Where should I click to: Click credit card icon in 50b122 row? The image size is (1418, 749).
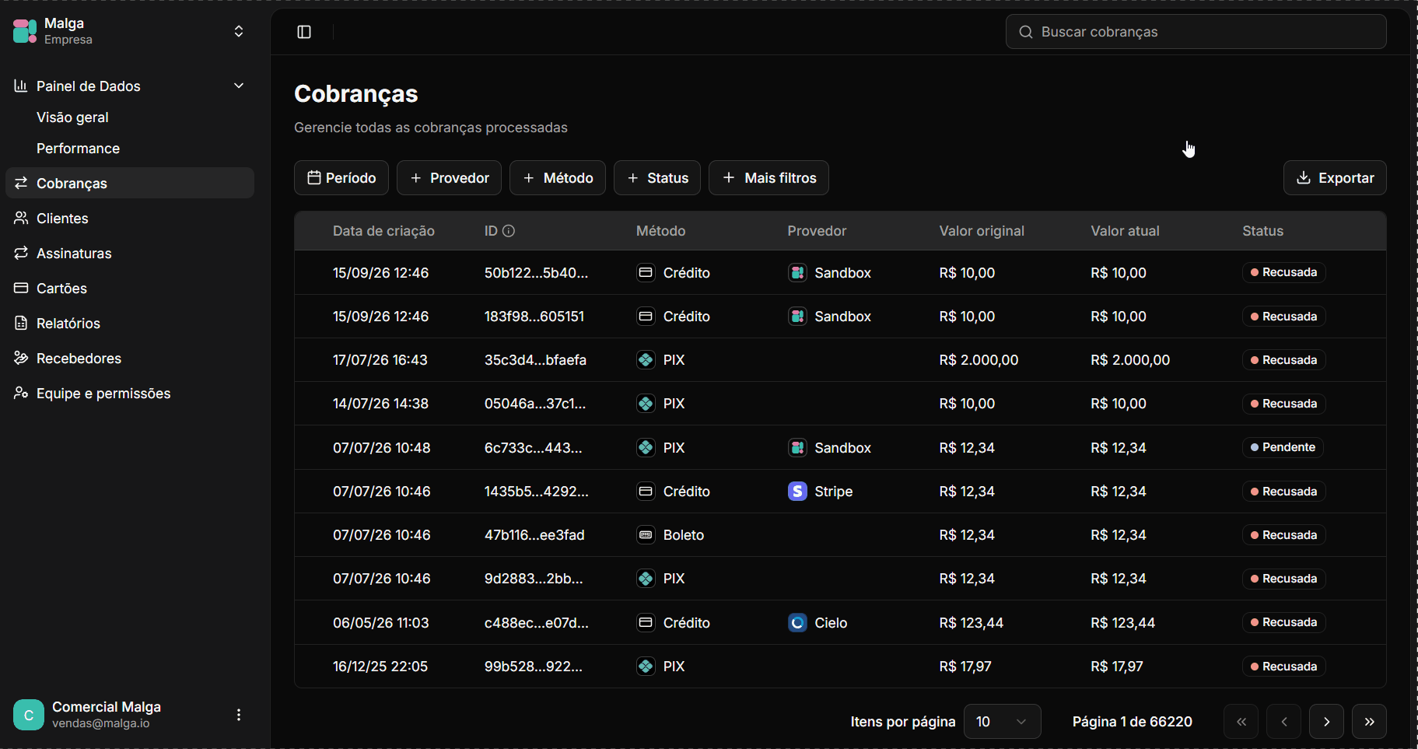coord(646,273)
